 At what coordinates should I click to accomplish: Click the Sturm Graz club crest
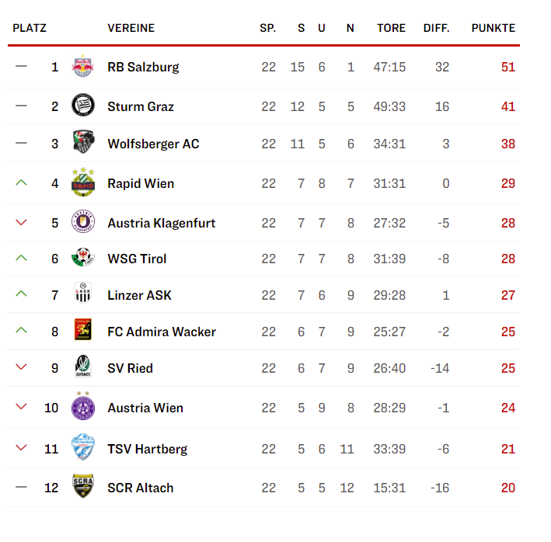coord(83,105)
